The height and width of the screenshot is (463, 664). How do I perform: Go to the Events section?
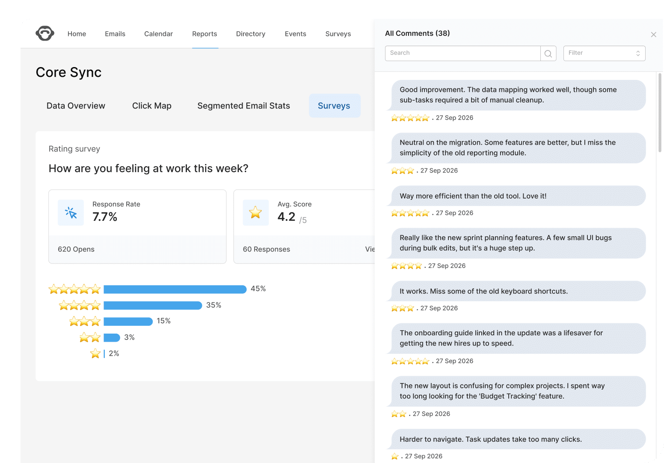point(295,34)
